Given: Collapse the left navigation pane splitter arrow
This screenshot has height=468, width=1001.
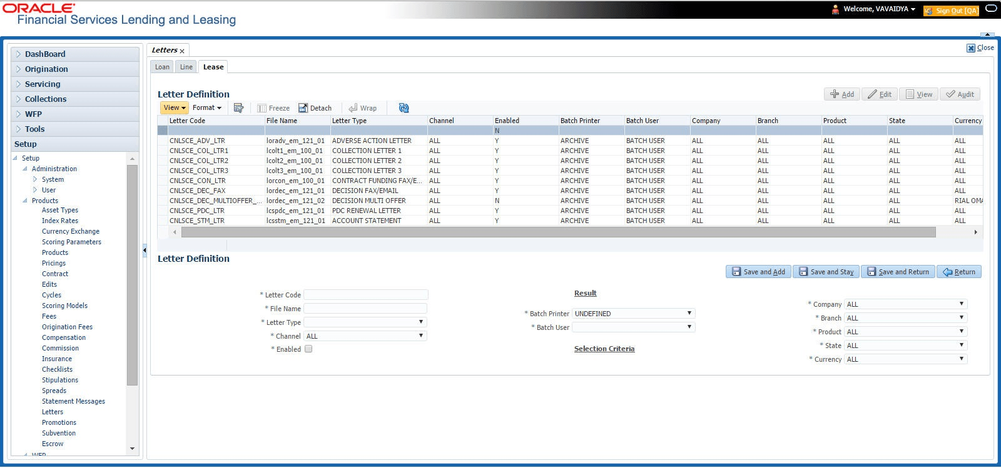Looking at the screenshot, I should click(145, 250).
